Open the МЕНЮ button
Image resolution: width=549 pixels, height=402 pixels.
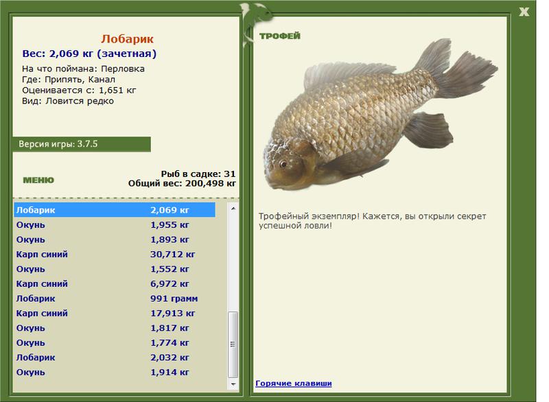click(x=38, y=180)
